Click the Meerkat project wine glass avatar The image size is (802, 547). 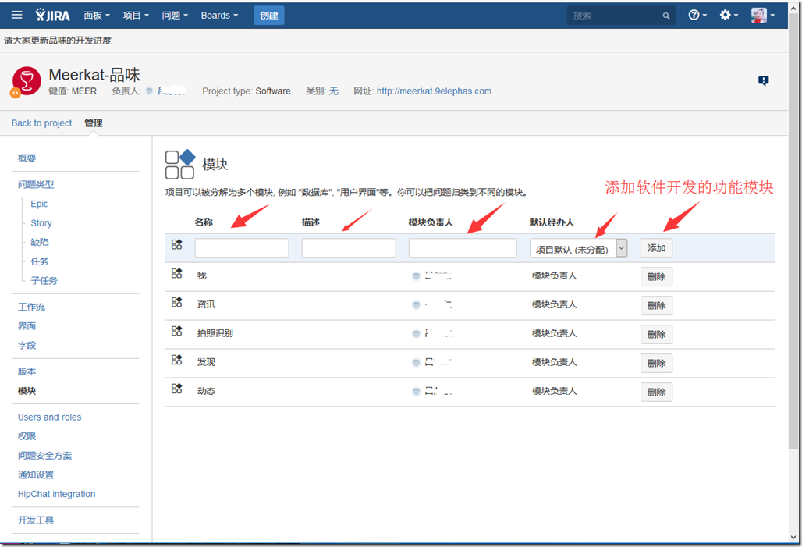pyautogui.click(x=27, y=82)
